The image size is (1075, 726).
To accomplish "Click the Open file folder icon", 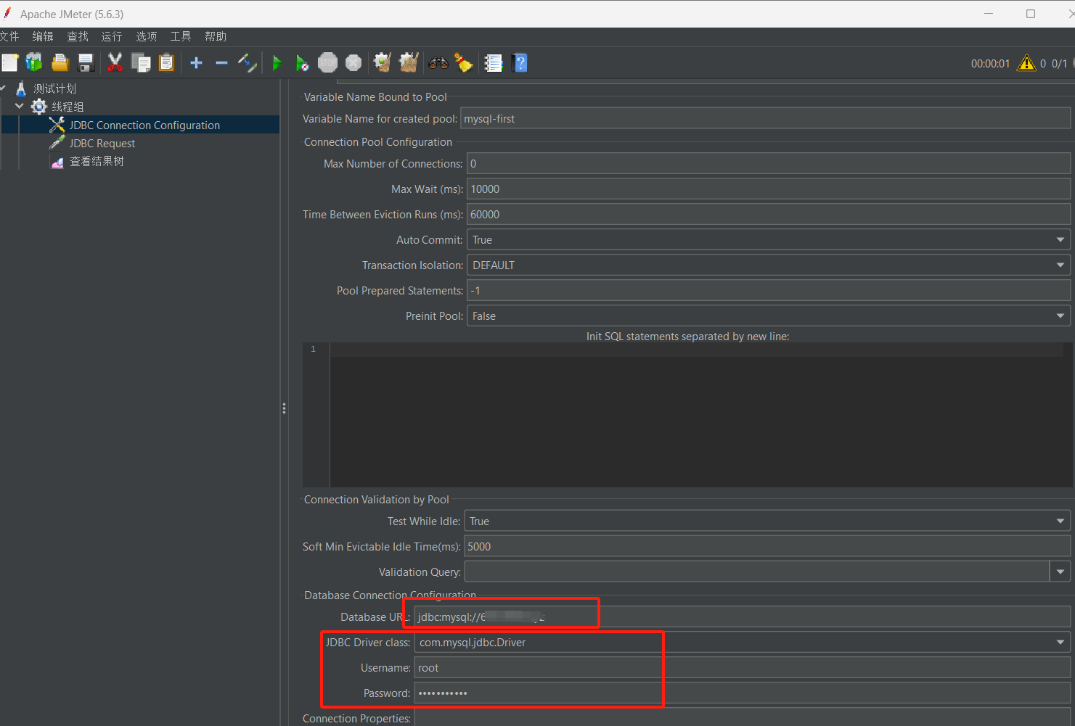I will pos(60,63).
